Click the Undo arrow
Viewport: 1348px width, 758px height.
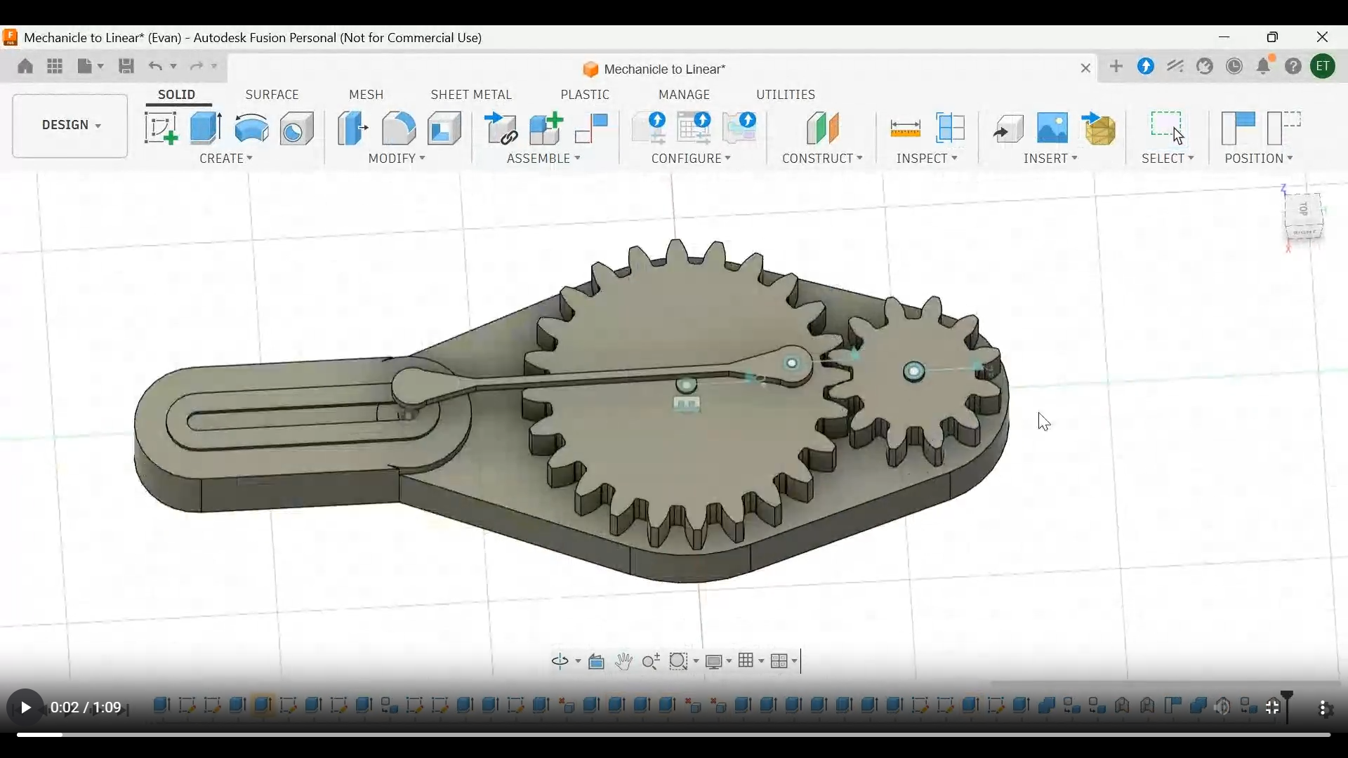[x=155, y=66]
